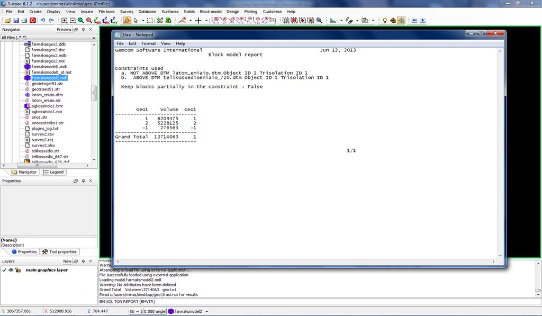Click the large plus digitise icon

point(198,21)
